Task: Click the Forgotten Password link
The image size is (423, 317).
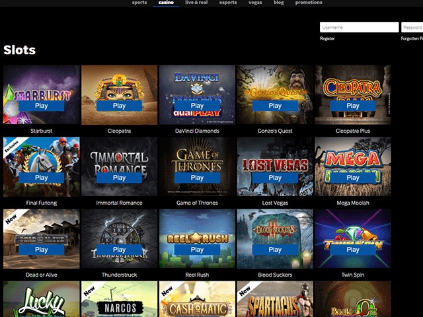Action: click(x=412, y=38)
